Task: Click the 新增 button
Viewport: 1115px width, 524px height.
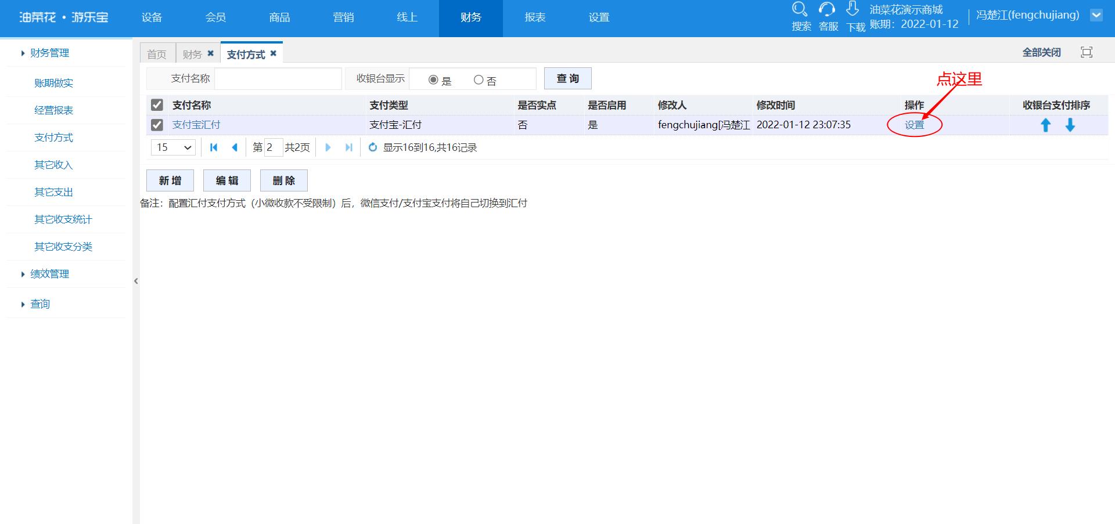Action: (x=170, y=180)
